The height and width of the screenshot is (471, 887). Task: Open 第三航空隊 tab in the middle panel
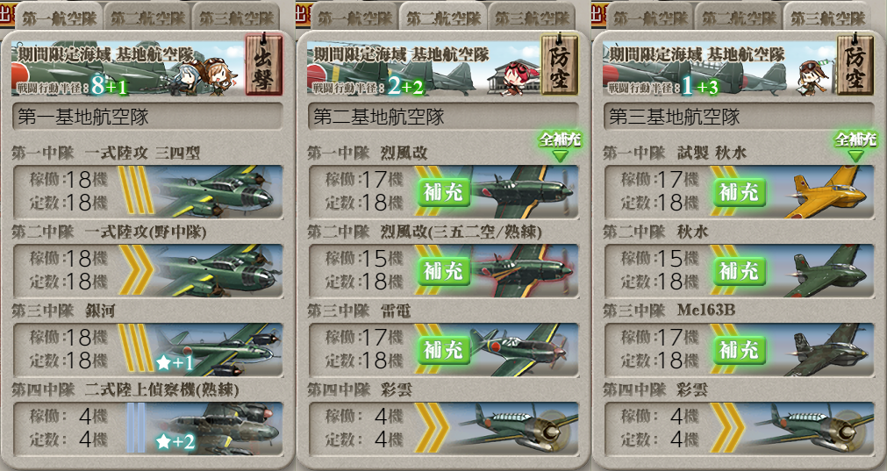[532, 18]
